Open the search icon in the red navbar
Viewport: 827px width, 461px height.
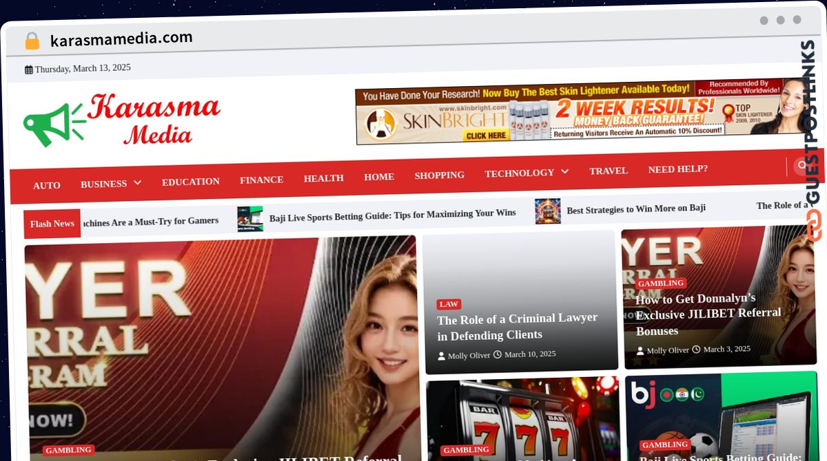coord(802,165)
